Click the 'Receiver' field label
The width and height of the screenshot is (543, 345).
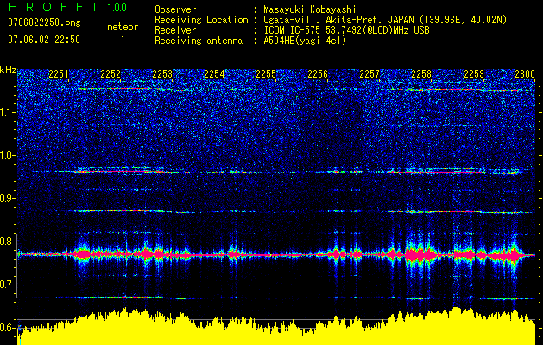click(175, 30)
